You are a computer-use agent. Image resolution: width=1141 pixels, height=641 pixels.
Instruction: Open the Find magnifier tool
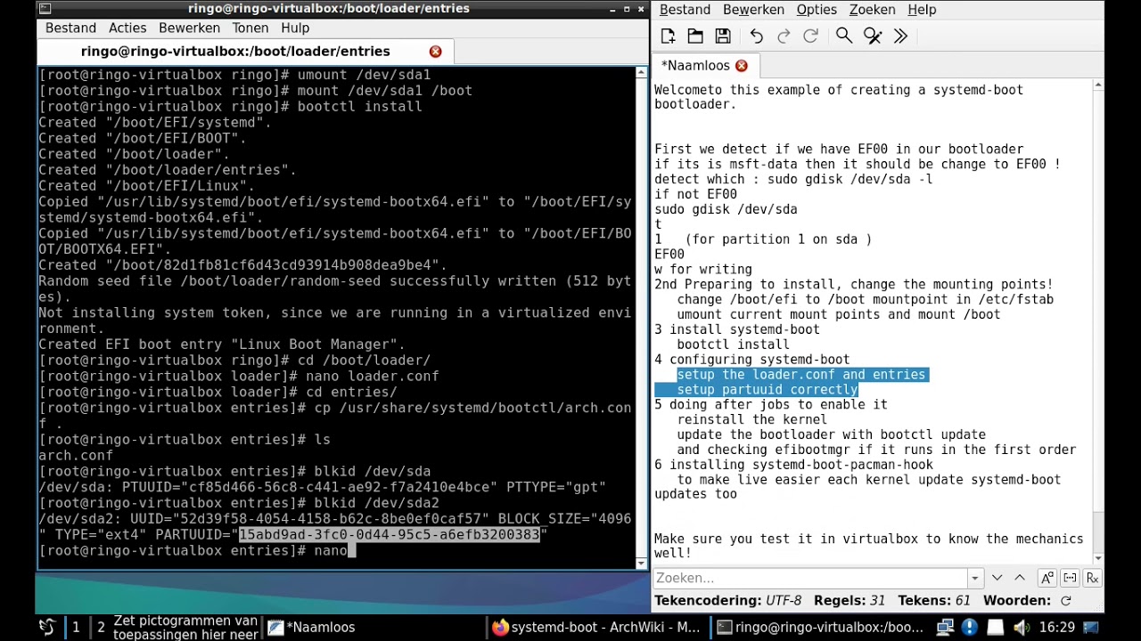click(x=843, y=36)
